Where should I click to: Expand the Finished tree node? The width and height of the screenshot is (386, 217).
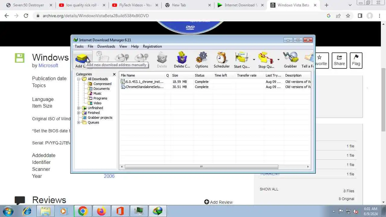(79, 113)
